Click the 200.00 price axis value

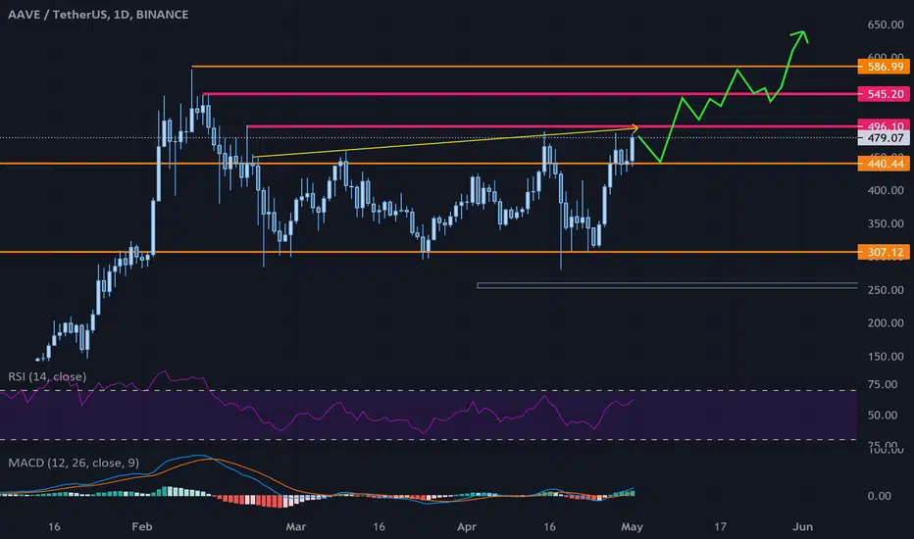(x=885, y=322)
